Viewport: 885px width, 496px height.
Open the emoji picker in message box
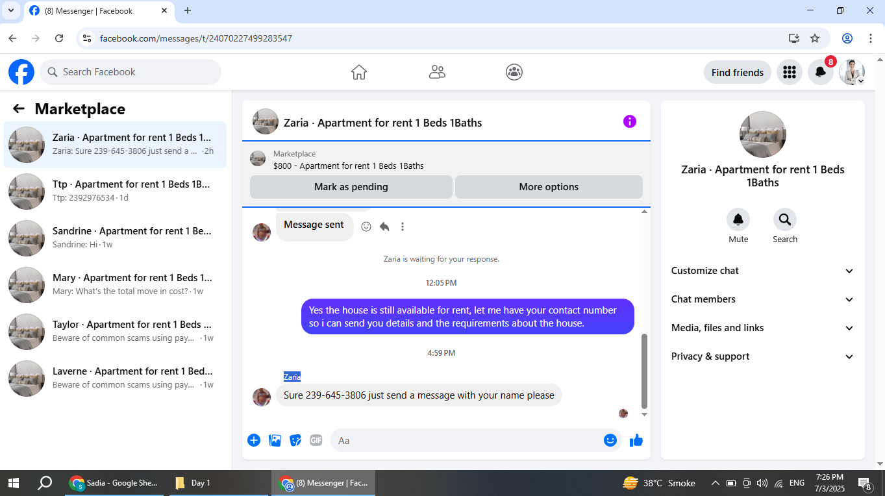pyautogui.click(x=610, y=440)
